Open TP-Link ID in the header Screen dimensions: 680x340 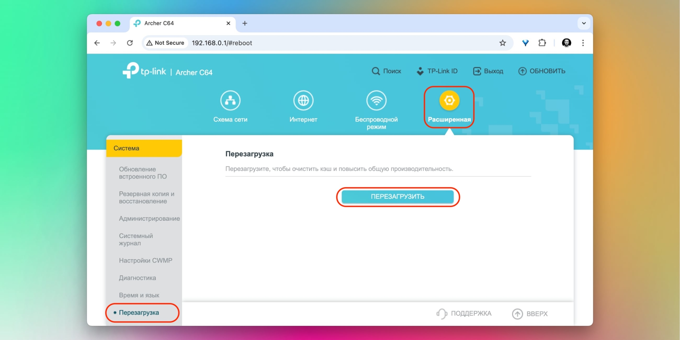tap(437, 71)
